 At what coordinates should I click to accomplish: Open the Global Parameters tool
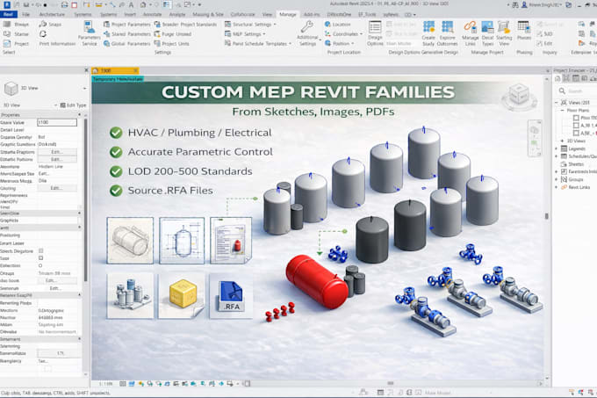[x=127, y=44]
